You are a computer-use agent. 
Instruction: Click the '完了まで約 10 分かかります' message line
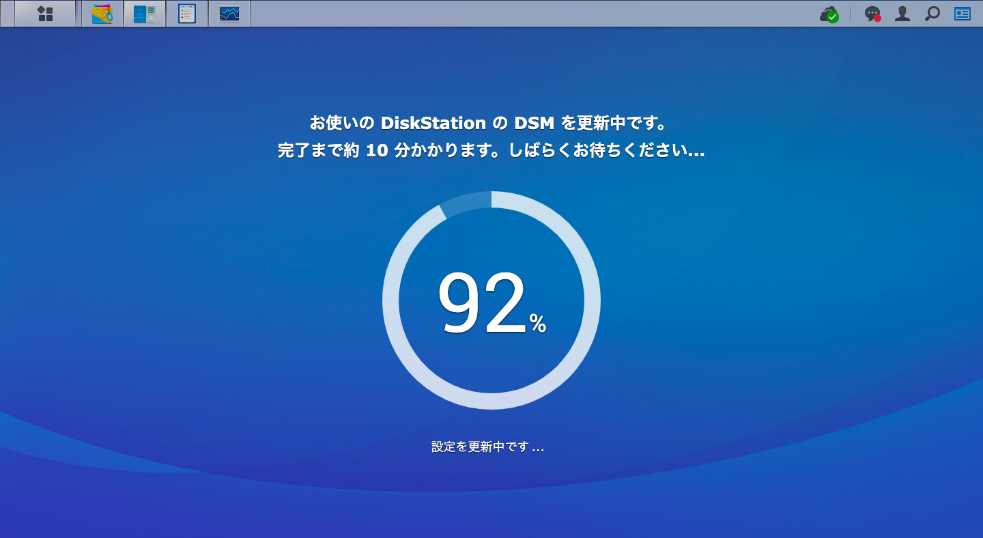pos(491,151)
